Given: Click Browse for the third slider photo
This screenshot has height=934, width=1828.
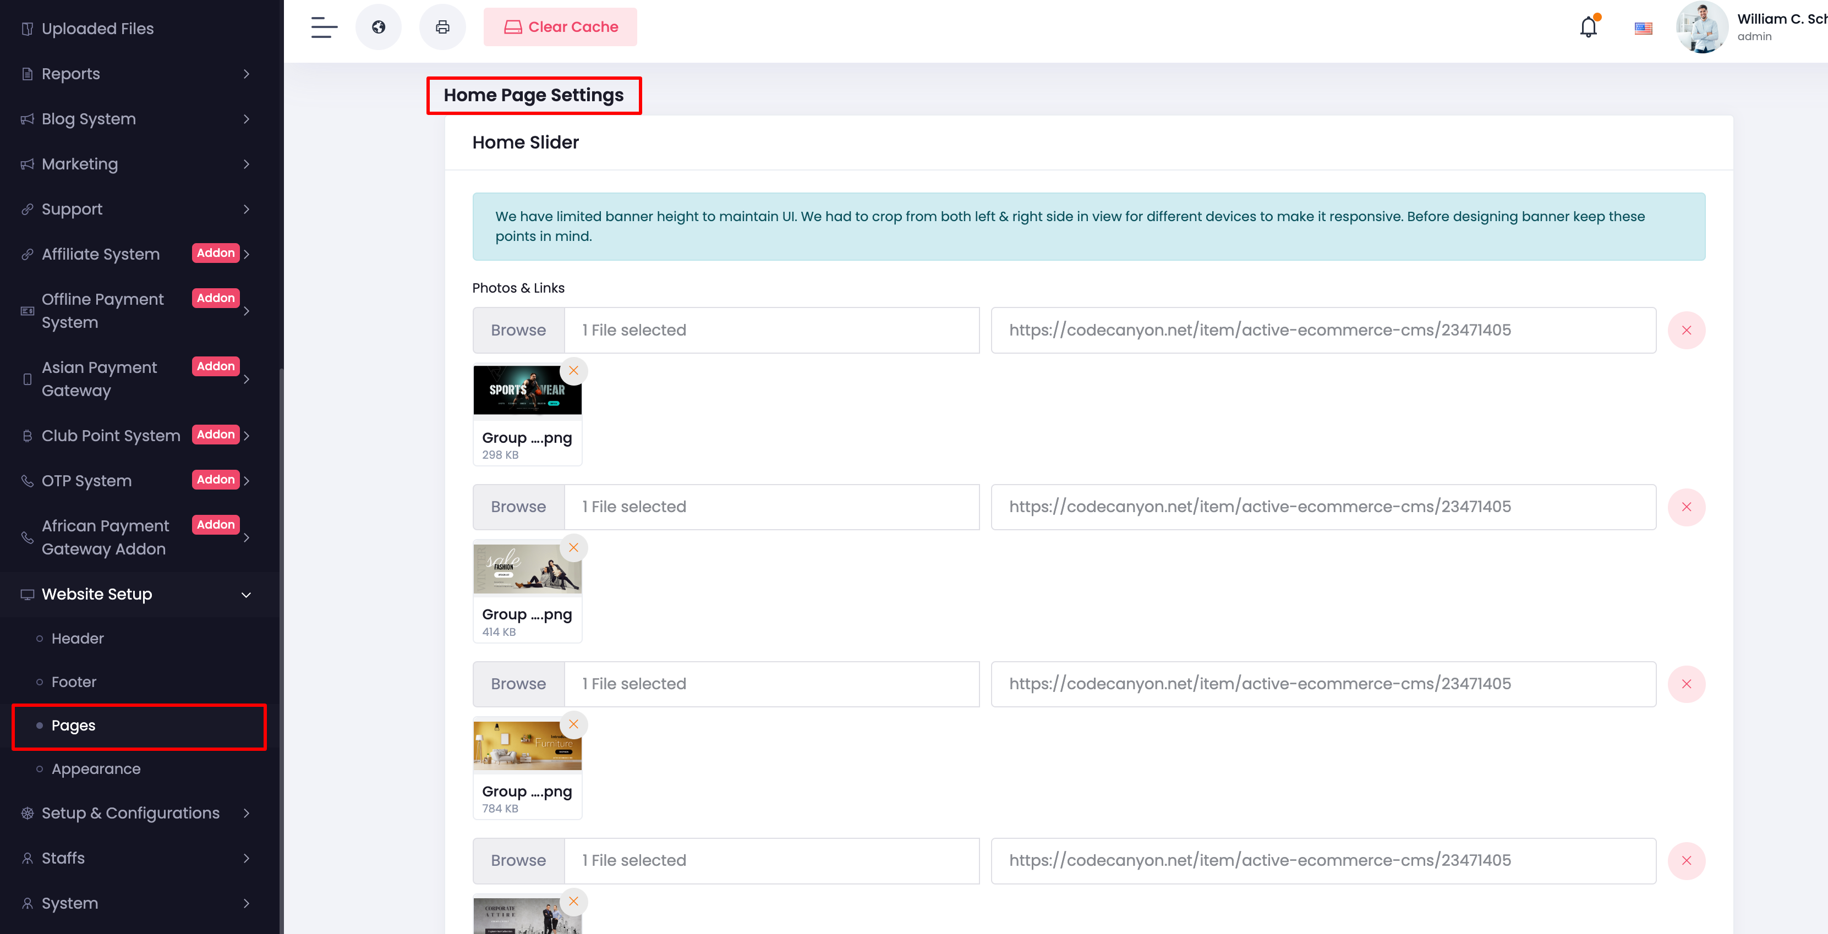Looking at the screenshot, I should point(519,684).
